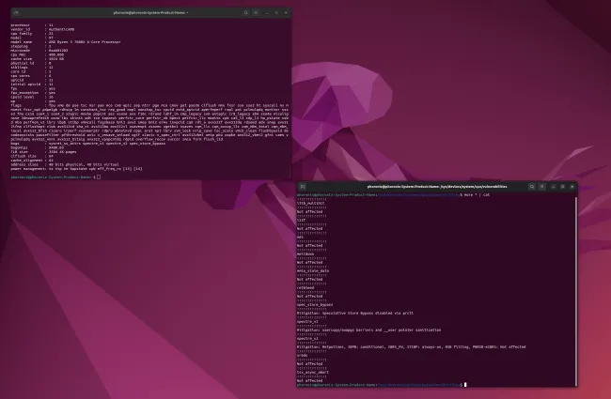This screenshot has height=399, width=611.
Task: Click the 'Speculative Store Bypass disabled via prctl' line
Action: click(355, 313)
